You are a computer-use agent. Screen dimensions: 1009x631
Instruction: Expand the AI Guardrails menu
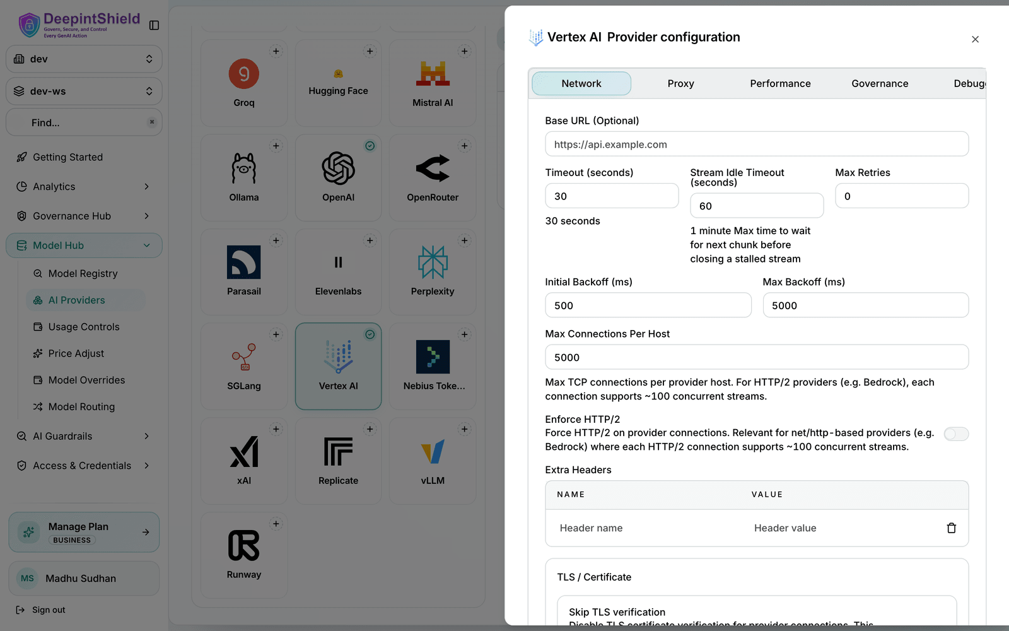(84, 436)
